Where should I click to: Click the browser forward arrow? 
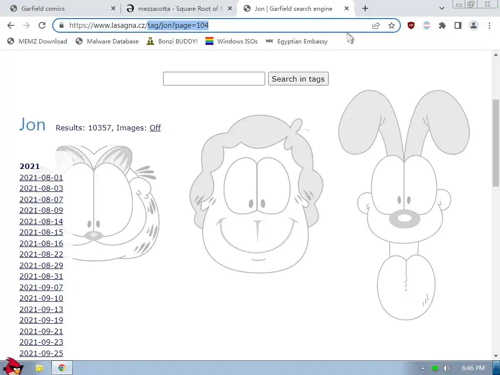tap(26, 25)
